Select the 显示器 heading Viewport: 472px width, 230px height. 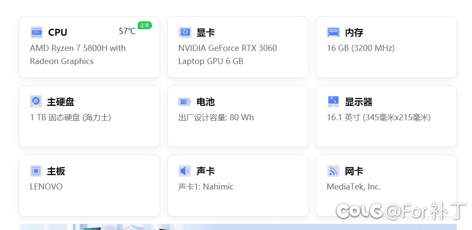(359, 102)
